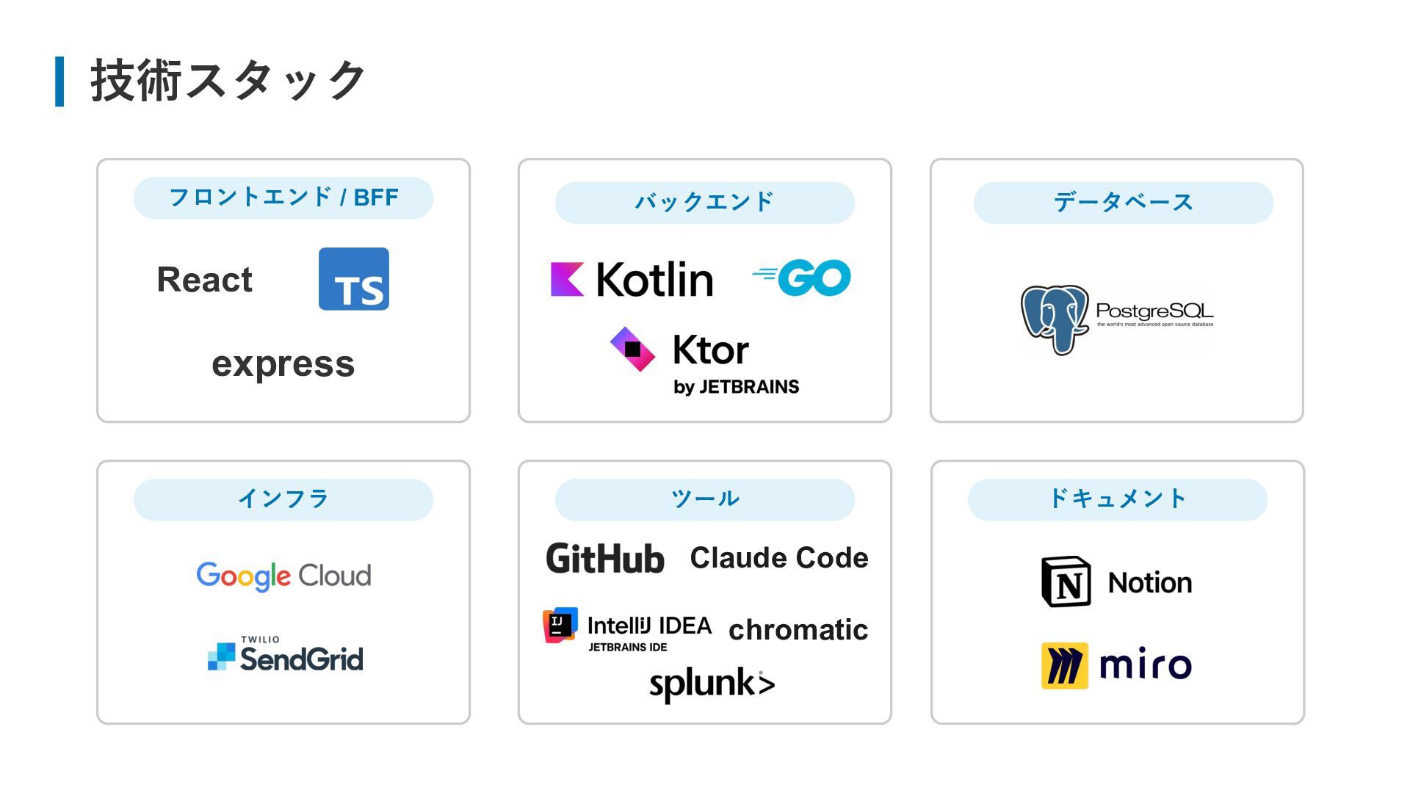Click the 技術スタック slide title
The image size is (1410, 793).
coord(228,80)
